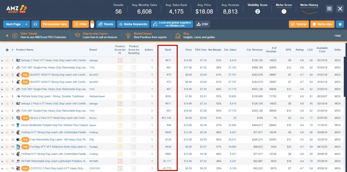Sort by the Net Margin column header
The width and height of the screenshot is (347, 172).
[x=215, y=50]
